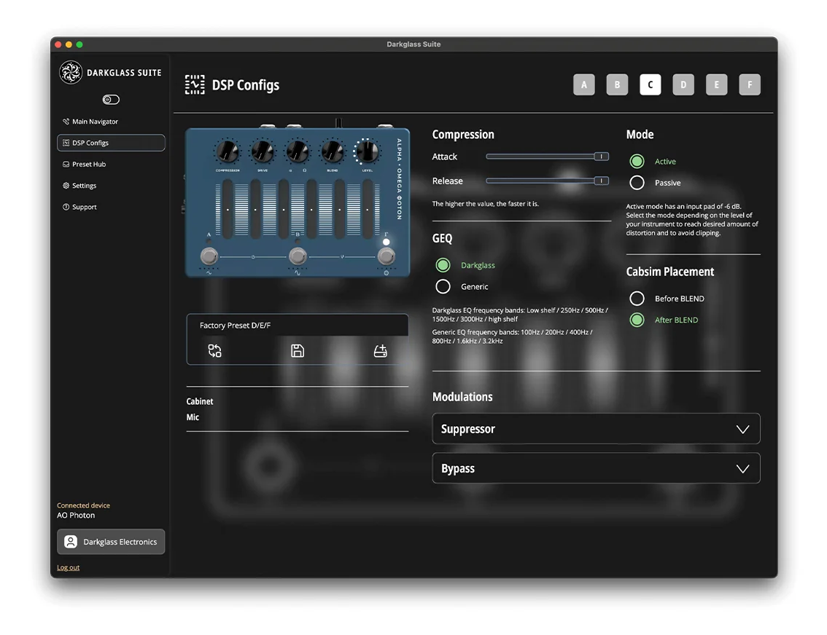
Task: Switch to preset slot A
Action: 584,84
